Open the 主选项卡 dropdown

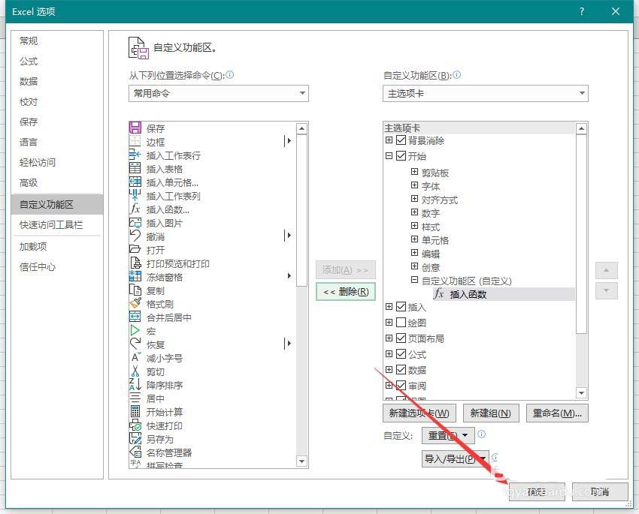coord(486,93)
